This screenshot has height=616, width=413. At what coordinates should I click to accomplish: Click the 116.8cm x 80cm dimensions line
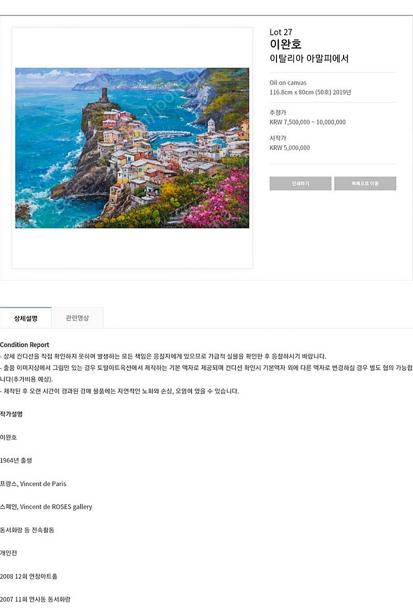310,93
